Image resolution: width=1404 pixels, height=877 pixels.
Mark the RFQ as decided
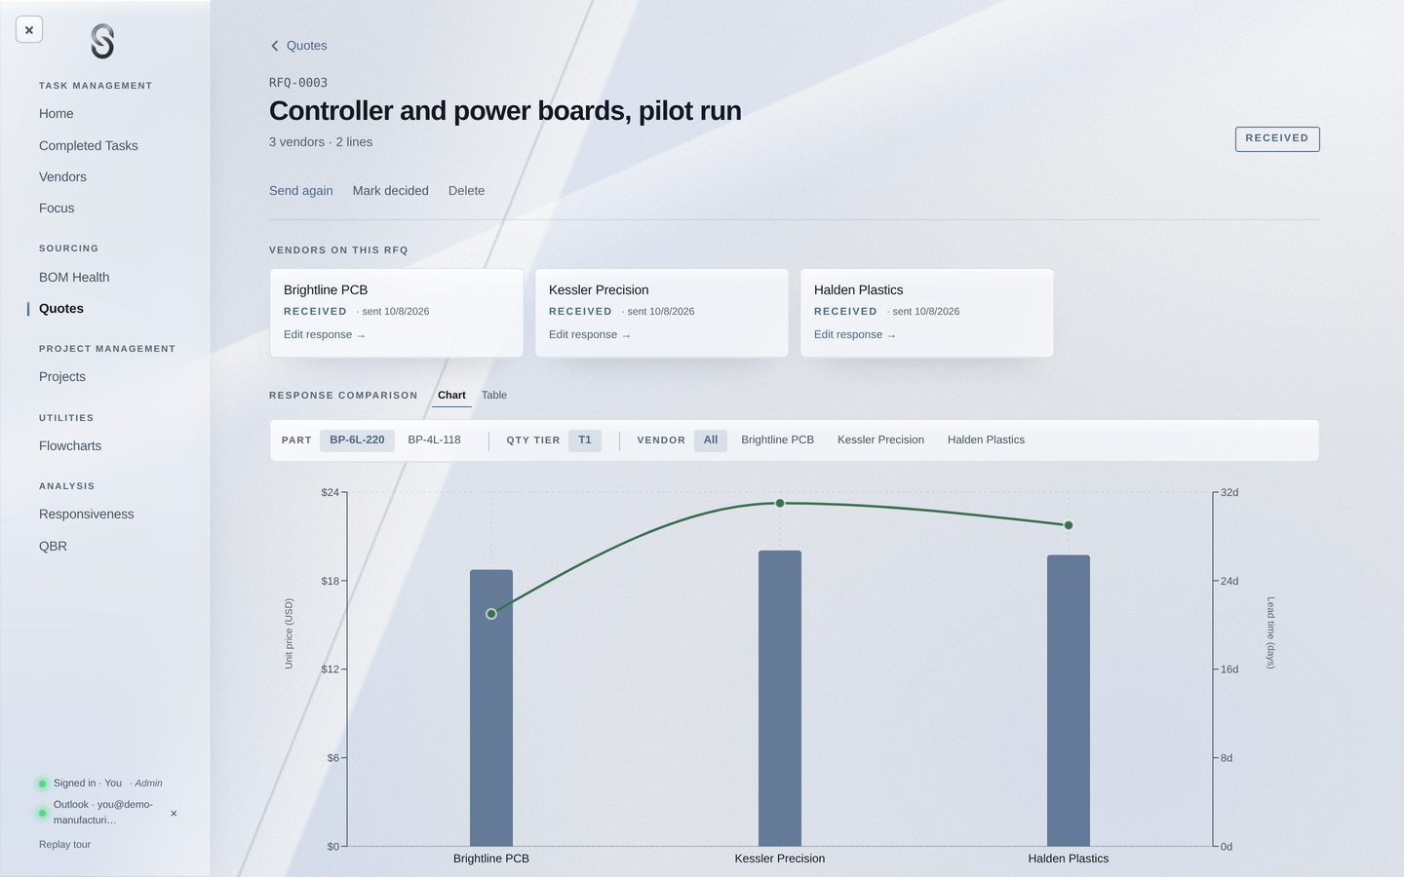[x=391, y=191]
